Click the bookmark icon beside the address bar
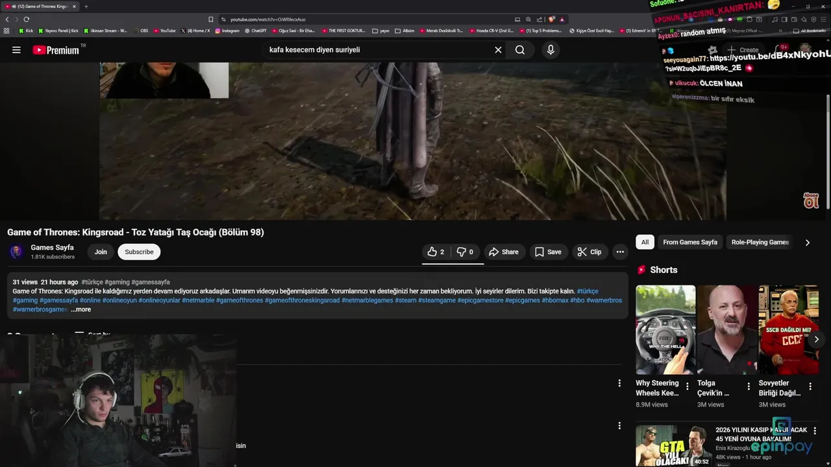The image size is (831, 467). [210, 19]
